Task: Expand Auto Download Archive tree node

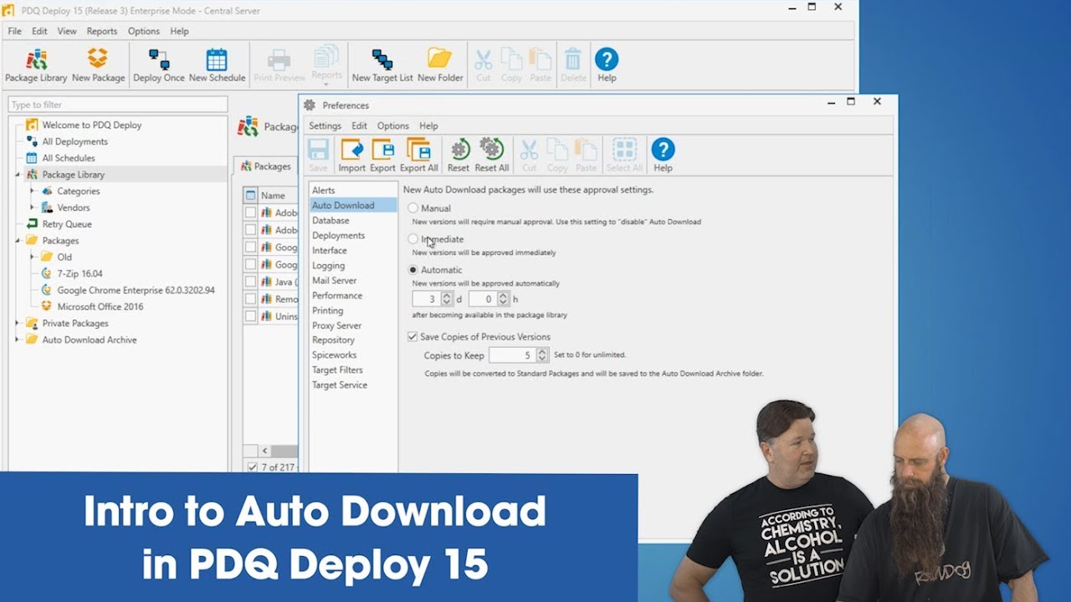Action: click(18, 340)
